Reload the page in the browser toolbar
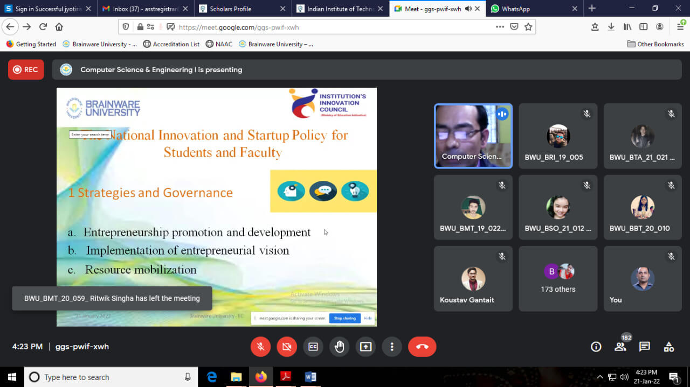 click(x=43, y=27)
